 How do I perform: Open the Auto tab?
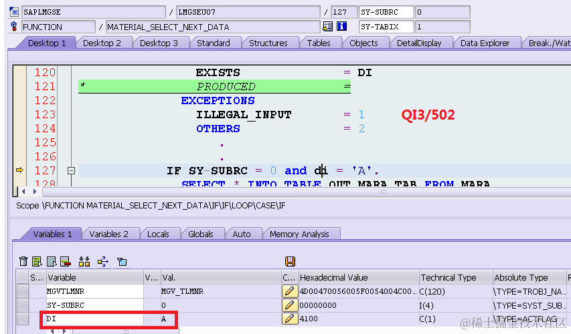pos(242,234)
